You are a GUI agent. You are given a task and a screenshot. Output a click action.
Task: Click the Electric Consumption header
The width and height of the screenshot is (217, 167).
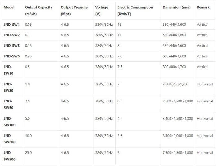coord(135,11)
